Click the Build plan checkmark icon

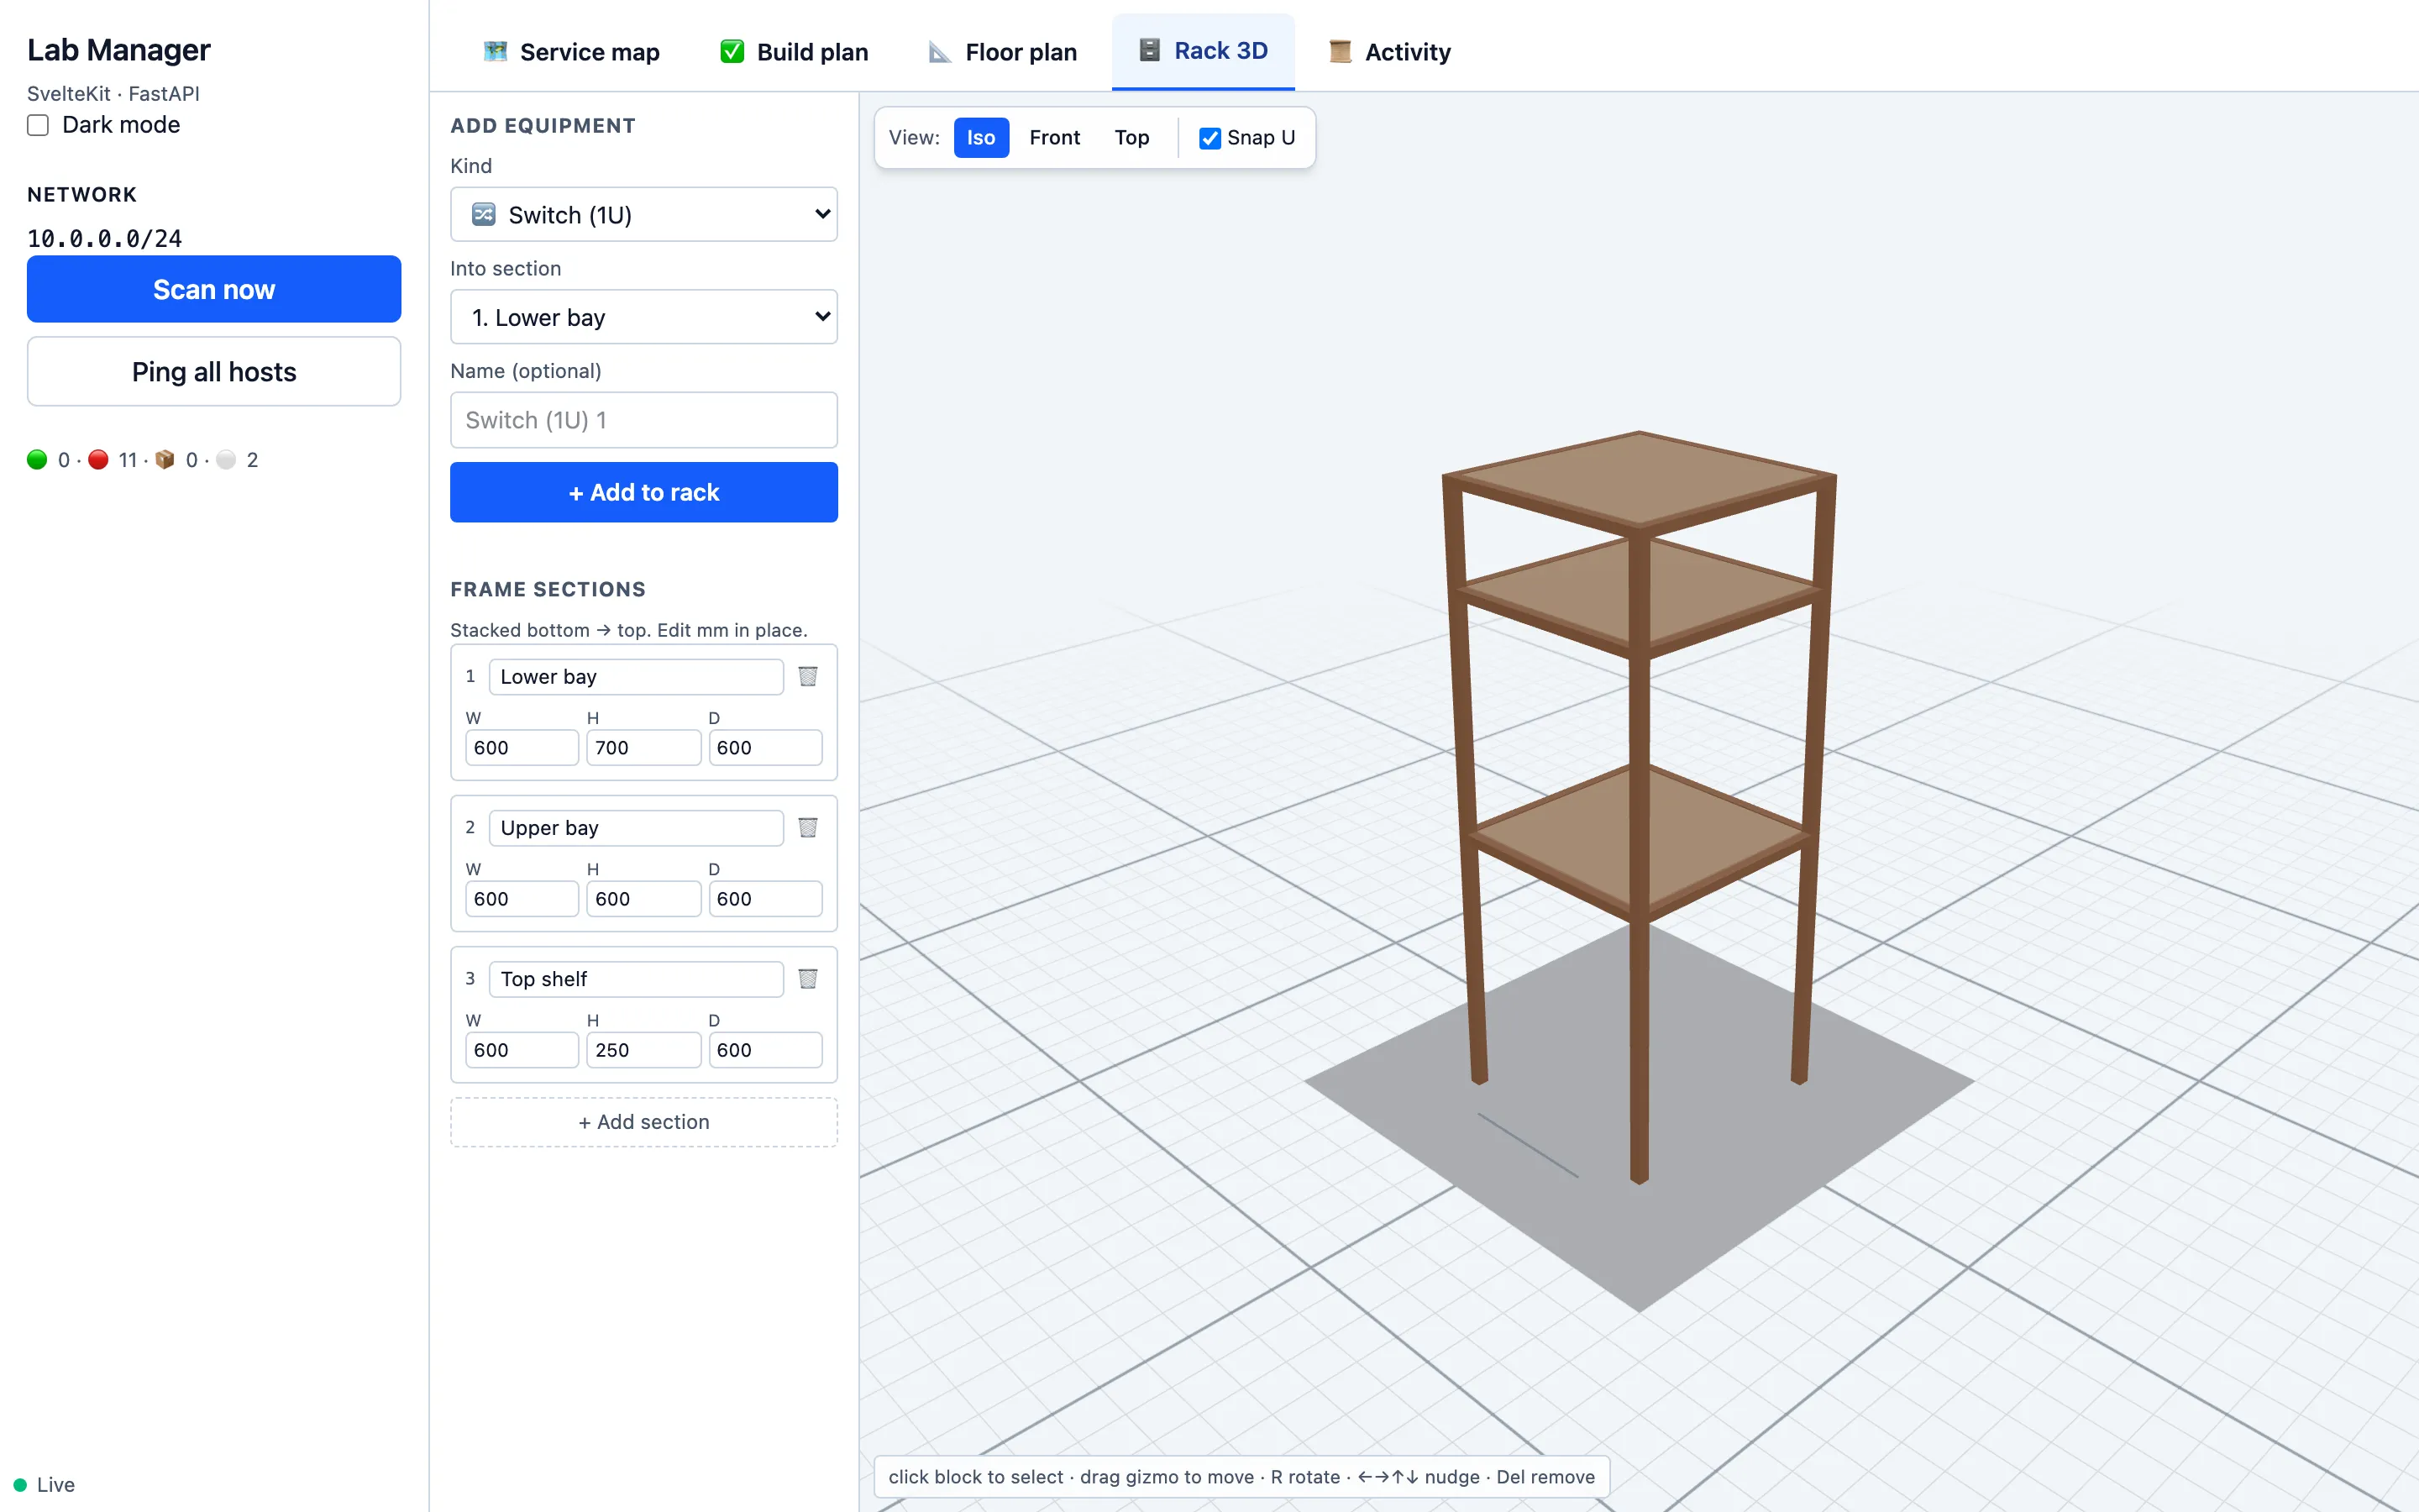coord(732,51)
